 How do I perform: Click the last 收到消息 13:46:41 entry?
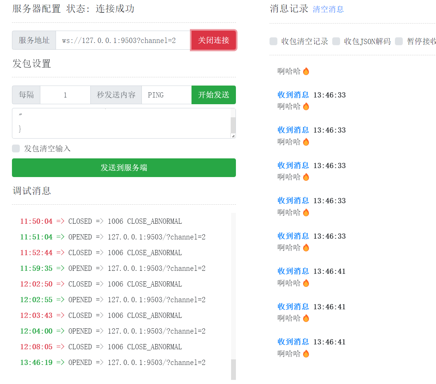click(311, 342)
